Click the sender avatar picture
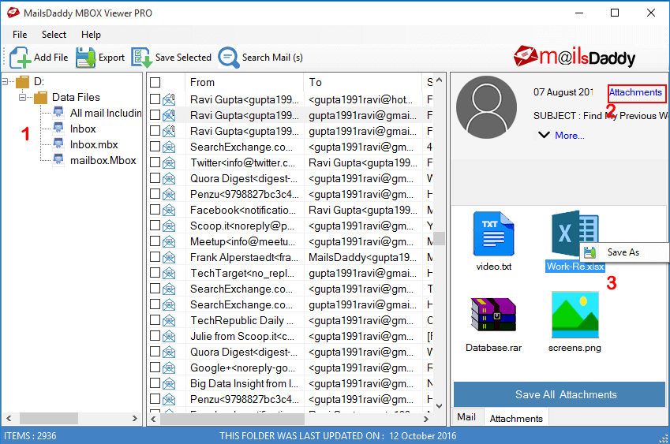Image resolution: width=670 pixels, height=444 pixels. coord(486,107)
